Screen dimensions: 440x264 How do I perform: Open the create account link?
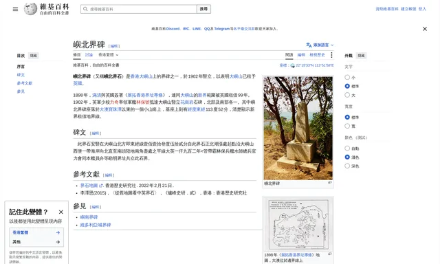click(408, 9)
